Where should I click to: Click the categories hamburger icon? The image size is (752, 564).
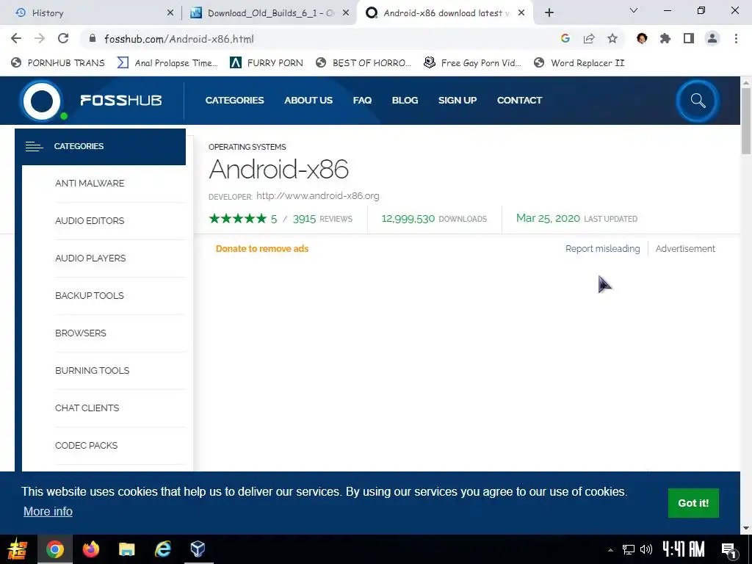[x=34, y=146]
